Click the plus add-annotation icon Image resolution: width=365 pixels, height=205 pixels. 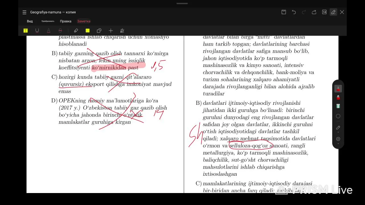(x=111, y=30)
